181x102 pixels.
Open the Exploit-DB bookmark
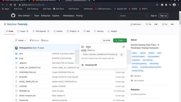coord(120,9)
